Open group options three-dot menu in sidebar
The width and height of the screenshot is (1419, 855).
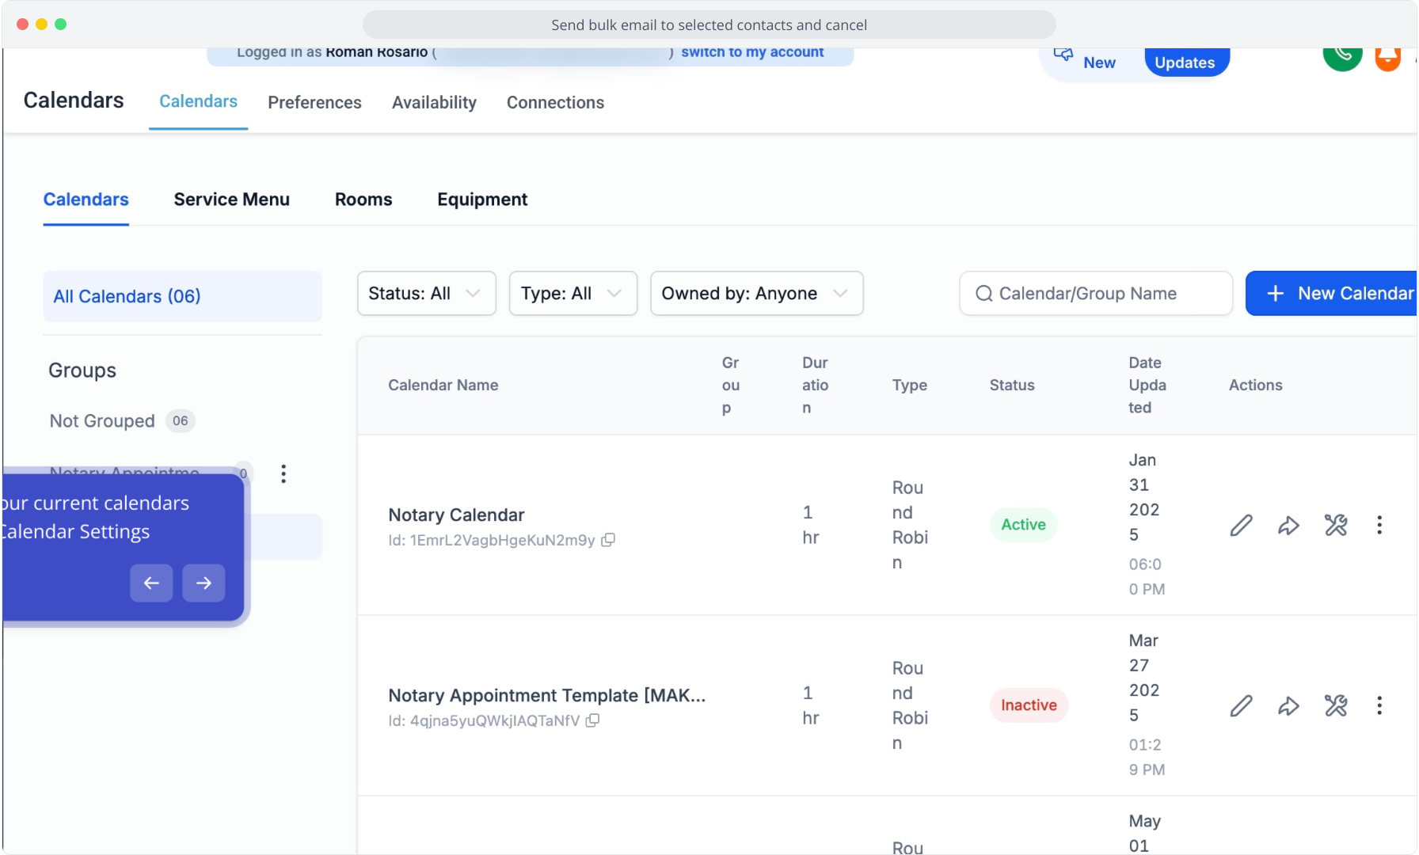click(x=283, y=473)
